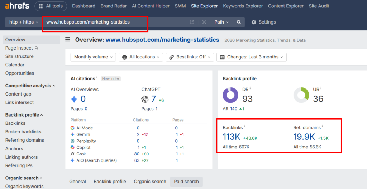
Task: Open Anchors report
Action: (x=14, y=148)
